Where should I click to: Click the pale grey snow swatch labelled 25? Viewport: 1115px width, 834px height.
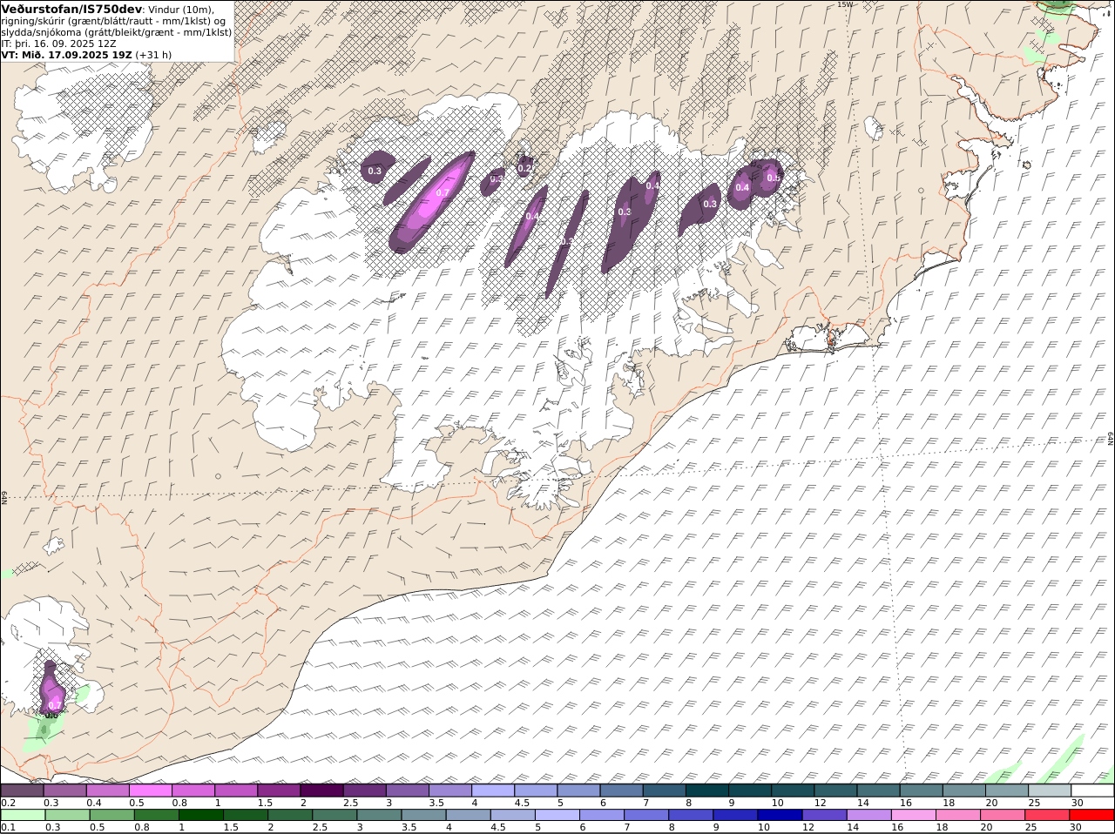pos(1050,790)
